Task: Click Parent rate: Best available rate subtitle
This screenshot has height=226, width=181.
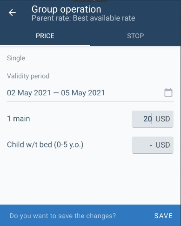Action: (x=83, y=18)
